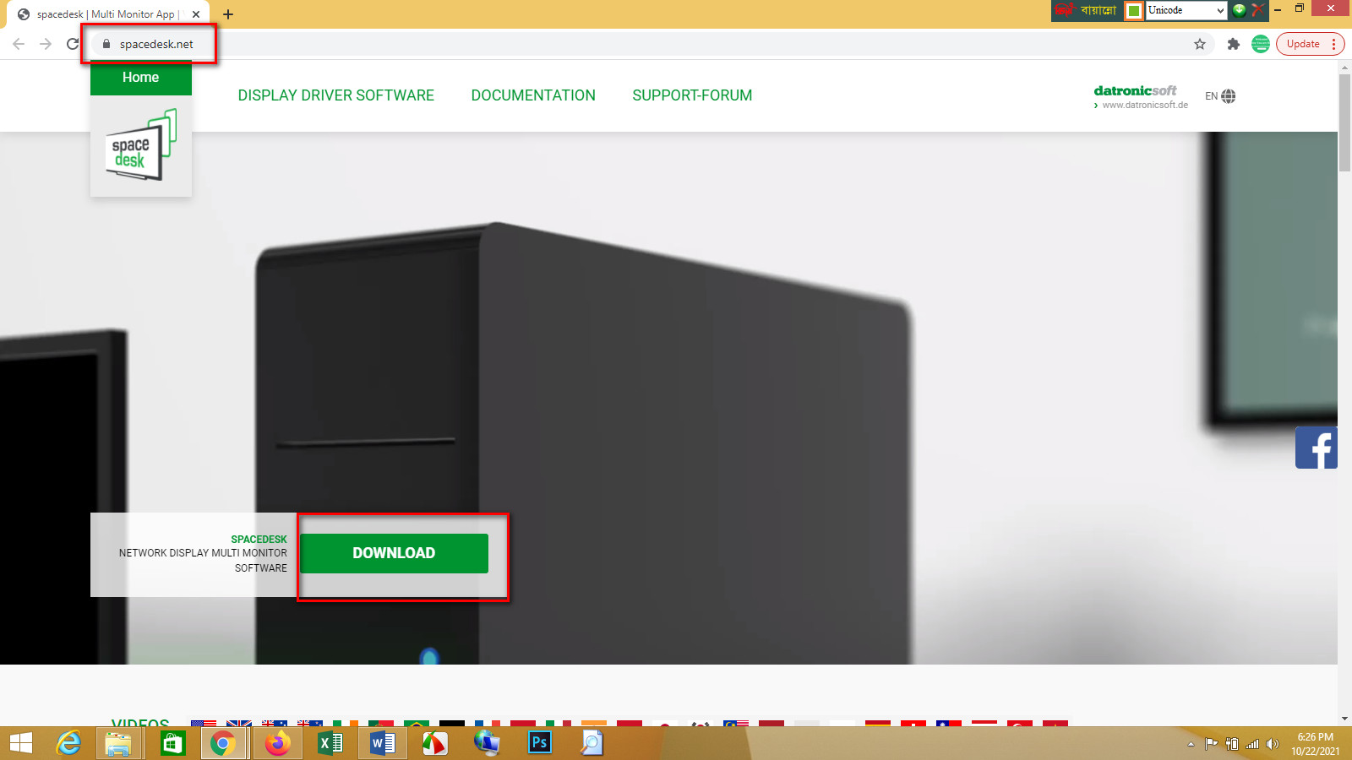The image size is (1352, 760).
Task: Click the scrollbar down arrow
Action: 1344,719
